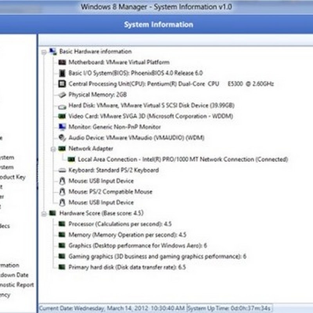Click the Video Card icon
313x313 pixels.
pyautogui.click(x=62, y=116)
